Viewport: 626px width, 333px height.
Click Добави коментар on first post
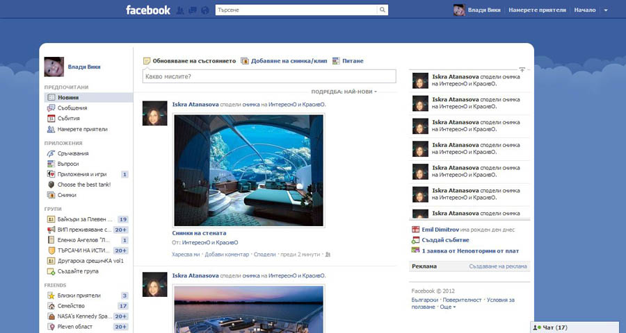[227, 254]
